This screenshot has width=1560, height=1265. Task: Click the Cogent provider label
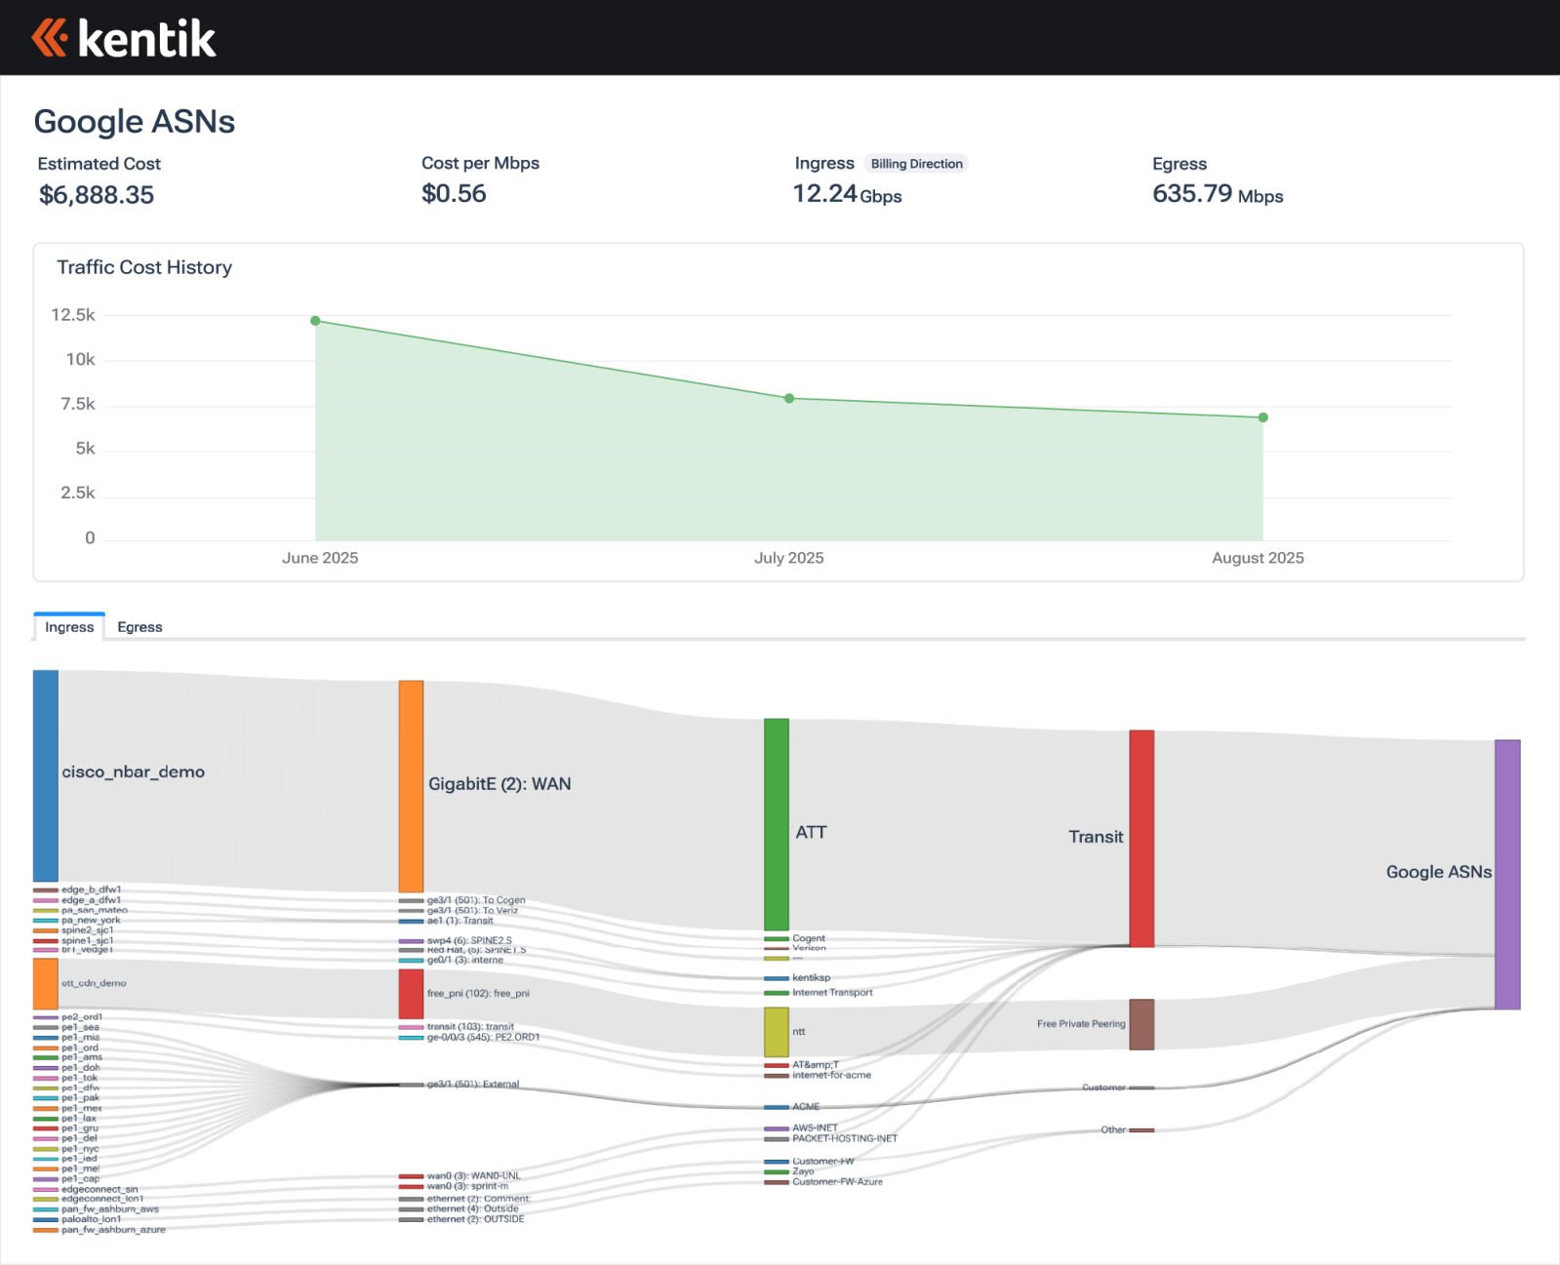point(808,938)
